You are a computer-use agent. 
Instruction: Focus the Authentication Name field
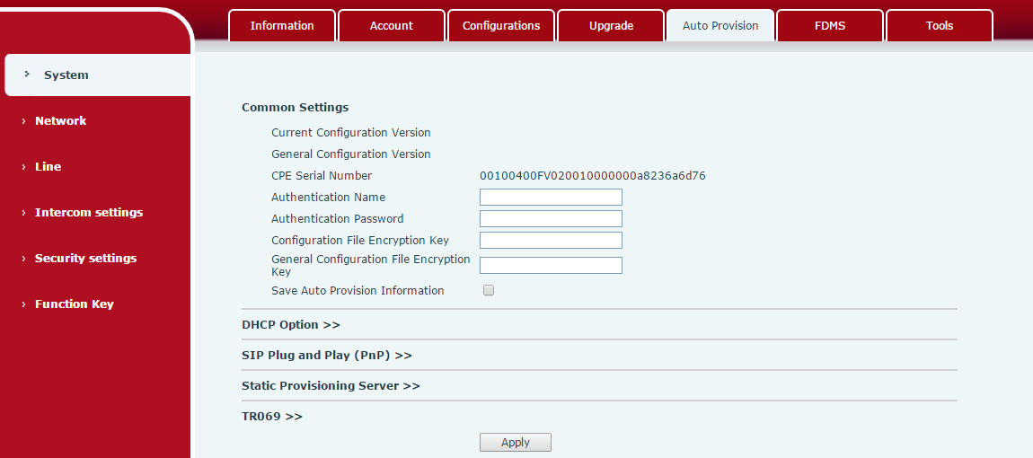[x=551, y=198]
